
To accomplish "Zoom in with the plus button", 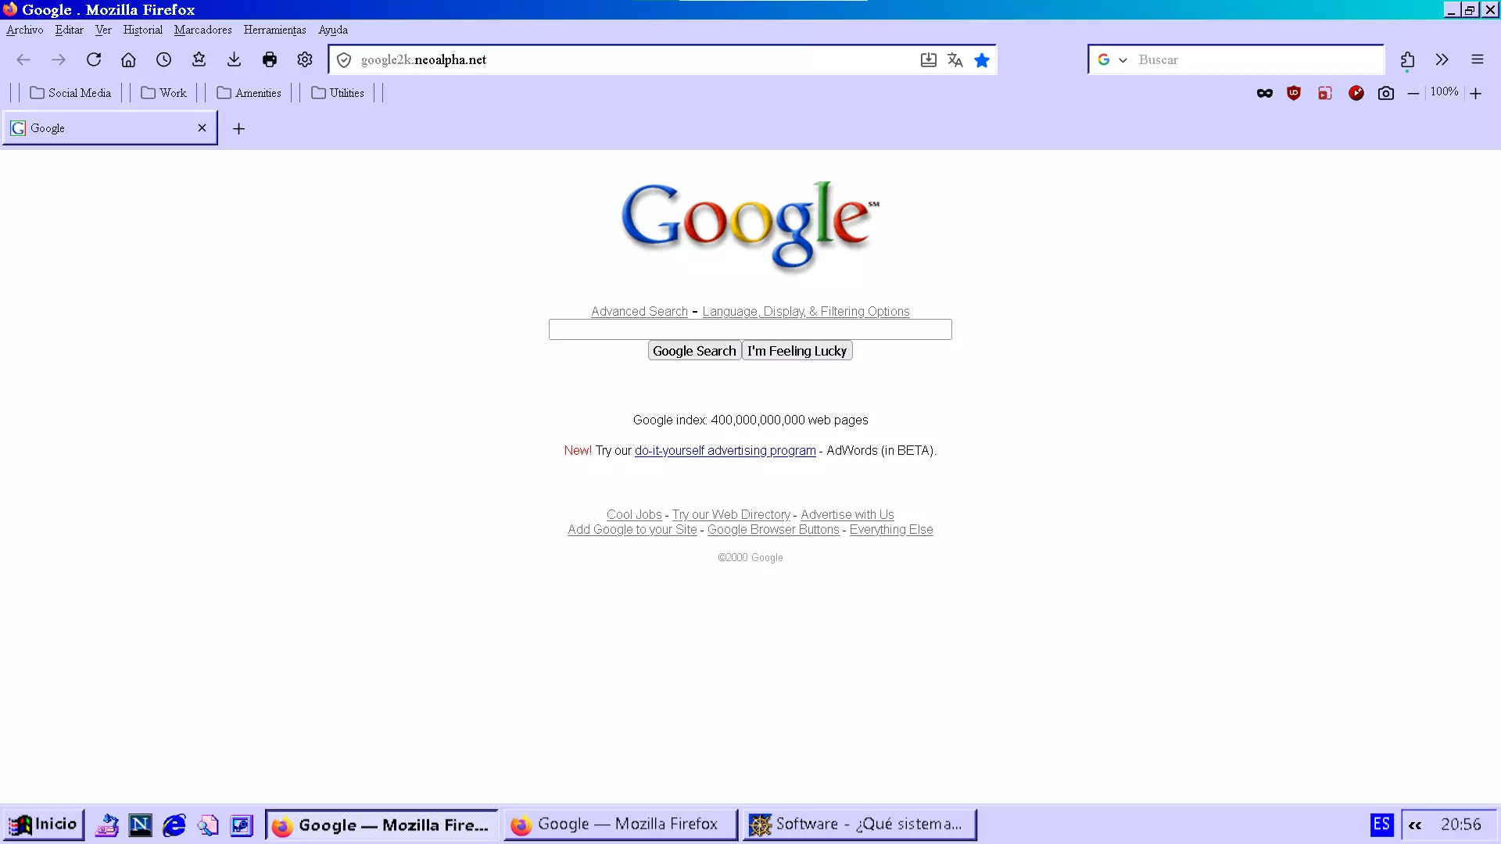I will point(1475,93).
